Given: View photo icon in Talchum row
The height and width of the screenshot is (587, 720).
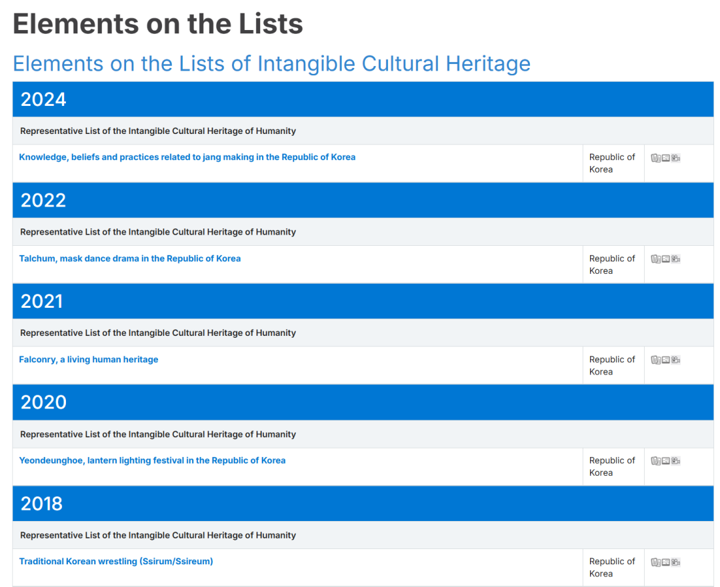Looking at the screenshot, I should (x=665, y=259).
